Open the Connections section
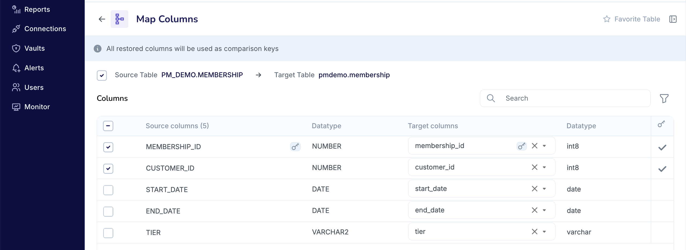686x250 pixels. point(45,29)
